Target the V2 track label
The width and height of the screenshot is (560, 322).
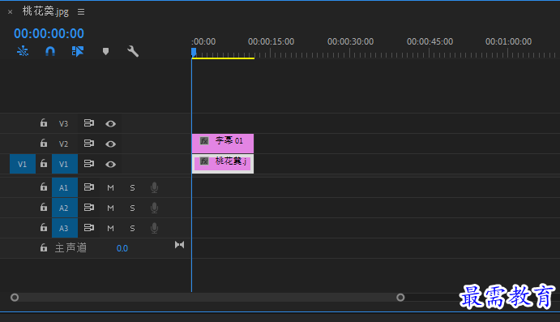coord(63,144)
